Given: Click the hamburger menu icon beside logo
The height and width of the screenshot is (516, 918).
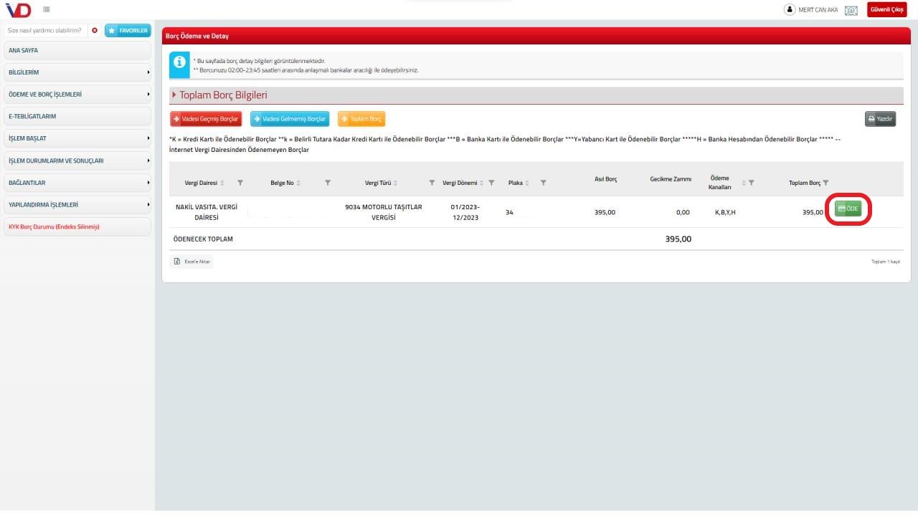Looking at the screenshot, I should 47,9.
